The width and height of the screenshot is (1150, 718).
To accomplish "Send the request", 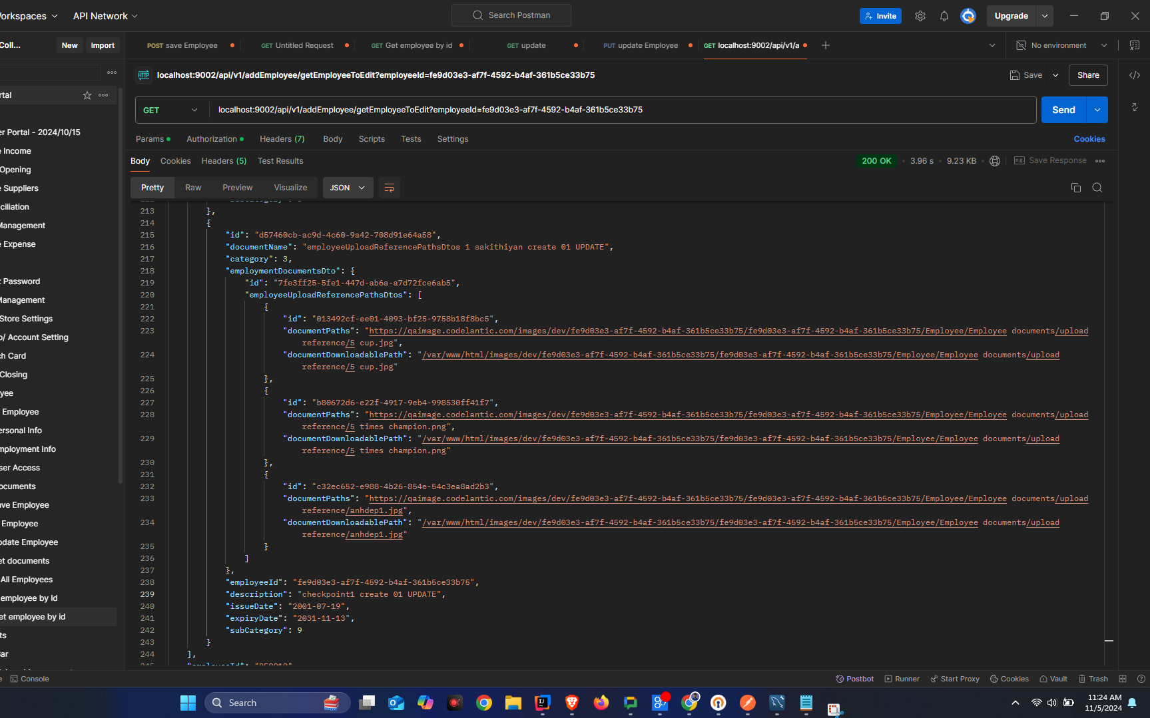I will (x=1063, y=110).
